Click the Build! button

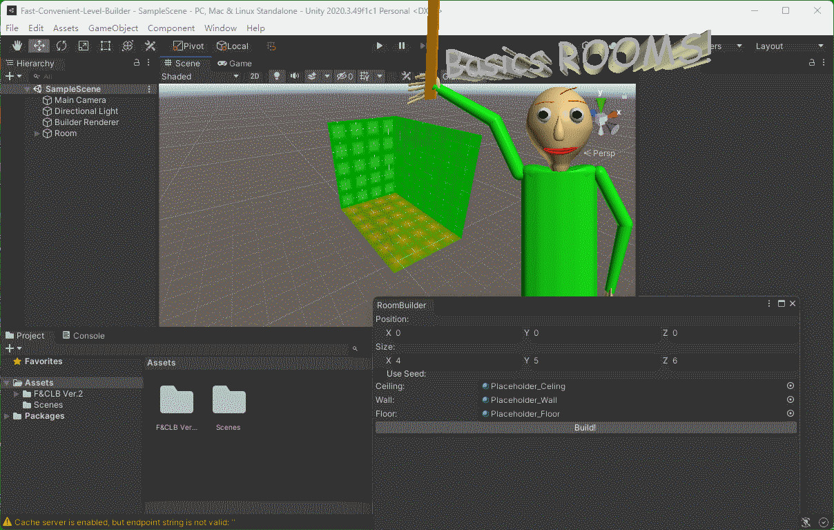pos(585,428)
